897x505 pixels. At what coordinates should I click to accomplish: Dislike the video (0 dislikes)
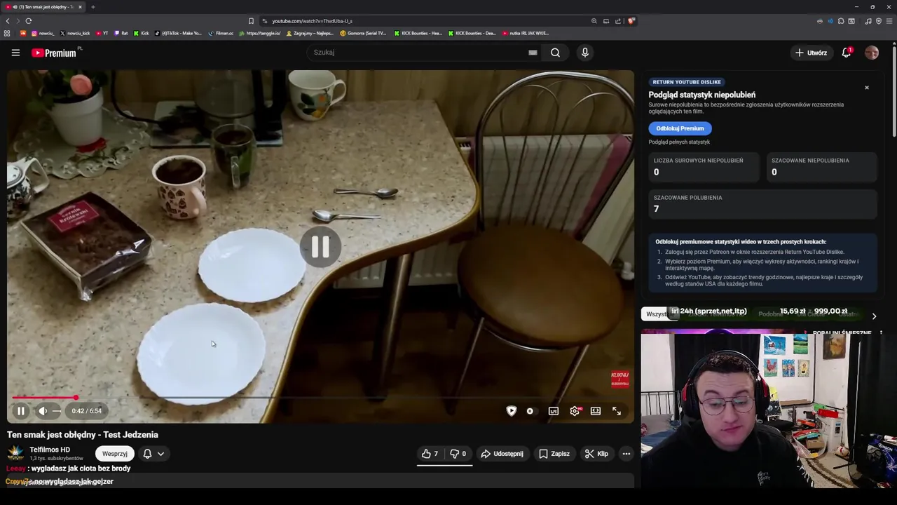[458, 454]
